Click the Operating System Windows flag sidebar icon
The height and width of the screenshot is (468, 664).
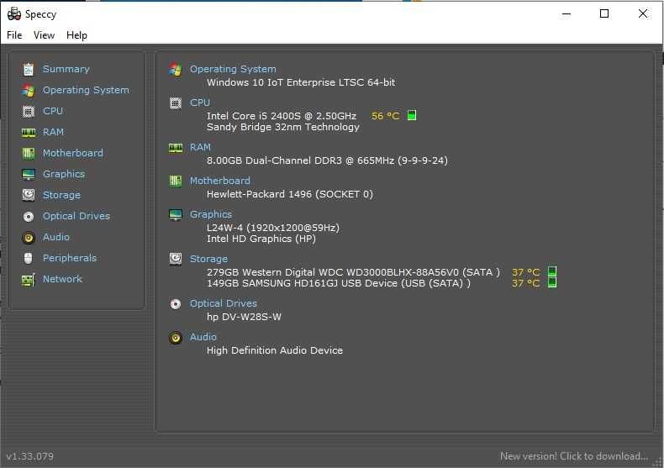[x=29, y=90]
